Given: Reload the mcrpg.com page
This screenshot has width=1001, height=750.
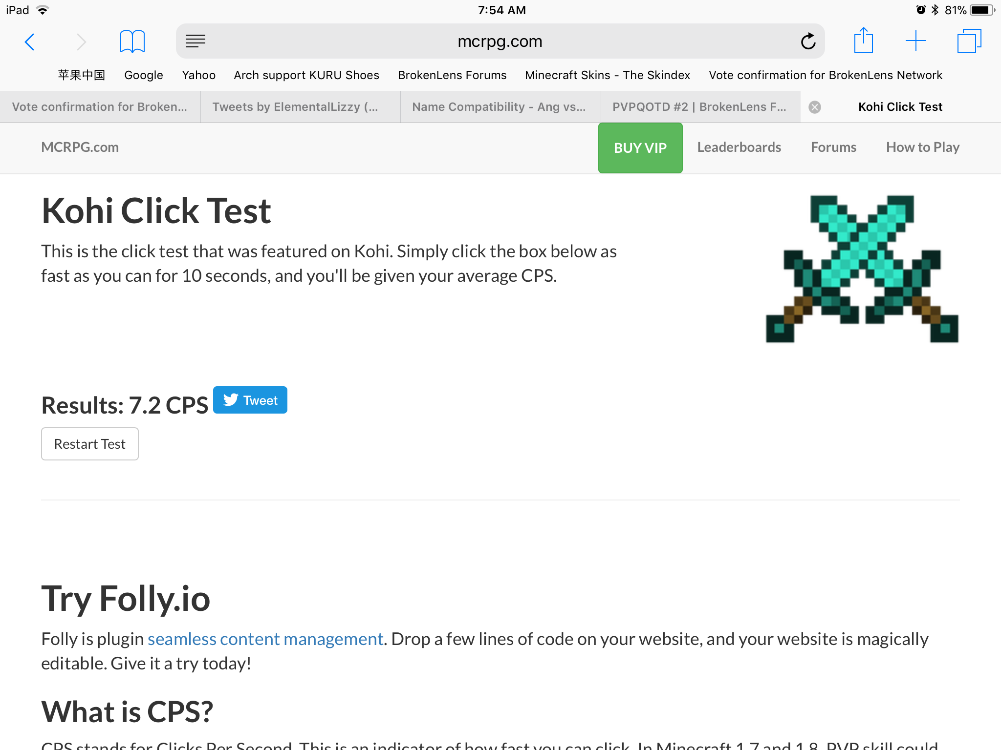Looking at the screenshot, I should click(x=808, y=42).
